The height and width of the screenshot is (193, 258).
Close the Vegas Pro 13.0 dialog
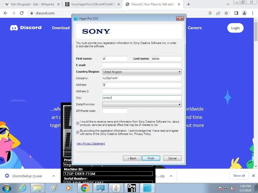coord(180,19)
